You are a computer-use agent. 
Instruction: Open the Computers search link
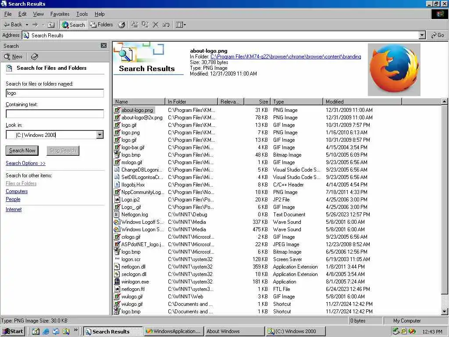point(17,191)
